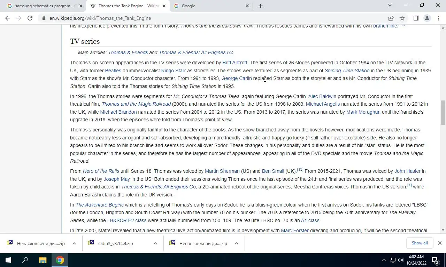This screenshot has height=267, width=446.
Task: Follow the Mark Moraghan link
Action: click(363, 112)
